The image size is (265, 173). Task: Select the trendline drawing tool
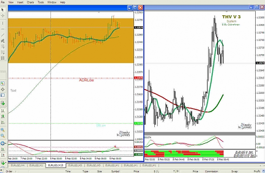pyautogui.click(x=3, y=35)
